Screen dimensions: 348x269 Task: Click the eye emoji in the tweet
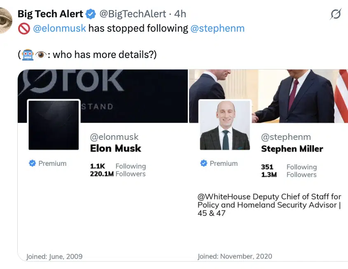(40, 54)
